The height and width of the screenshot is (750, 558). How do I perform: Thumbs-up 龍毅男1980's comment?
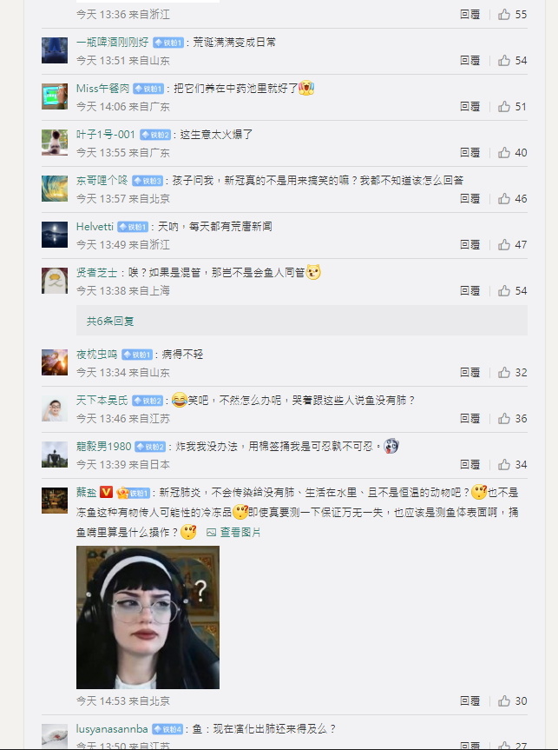coord(504,464)
